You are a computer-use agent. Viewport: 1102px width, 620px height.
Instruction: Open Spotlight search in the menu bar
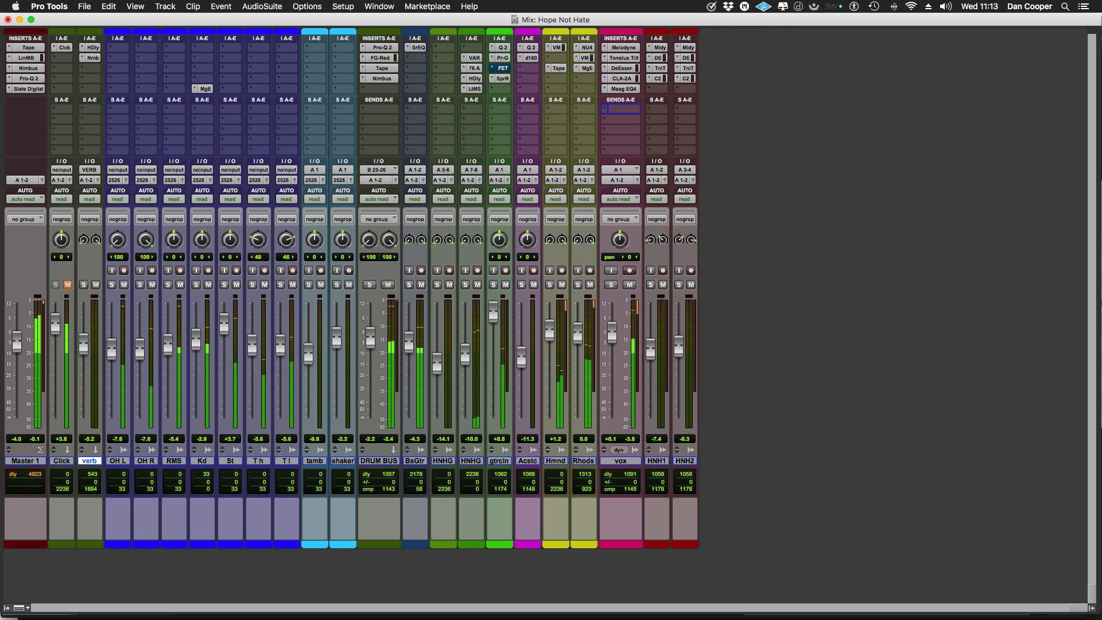[x=1065, y=6]
